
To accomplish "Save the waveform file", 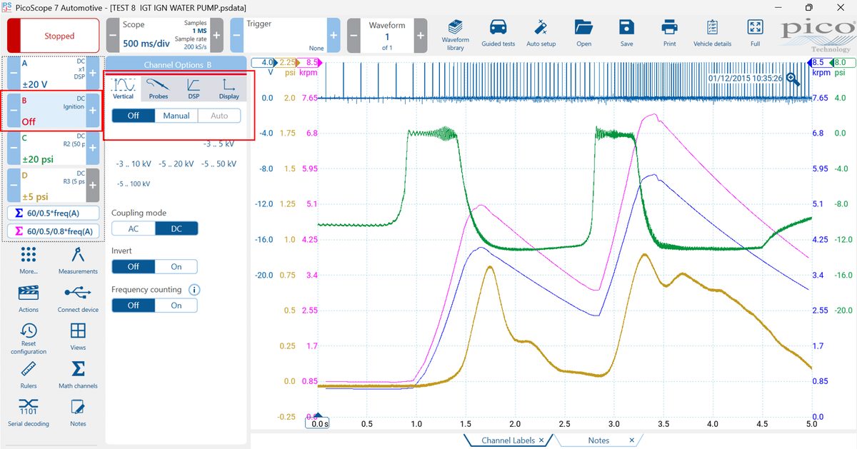I will tap(626, 34).
